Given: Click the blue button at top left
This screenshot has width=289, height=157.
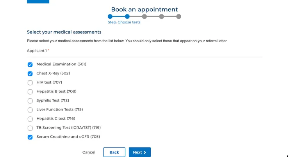Looking at the screenshot, I should click(38, 2).
